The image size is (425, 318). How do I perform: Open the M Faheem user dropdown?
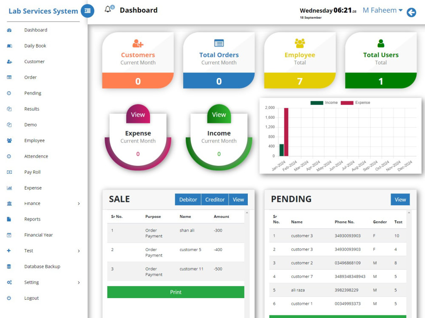point(382,10)
